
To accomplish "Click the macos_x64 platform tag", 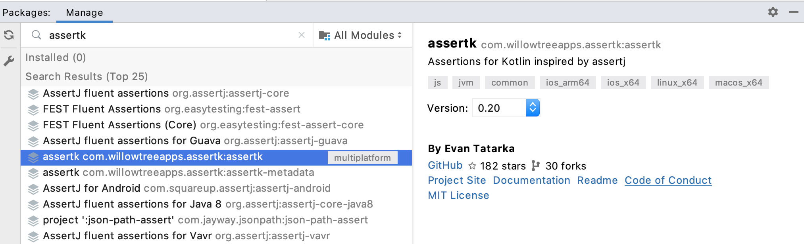I will pos(739,82).
